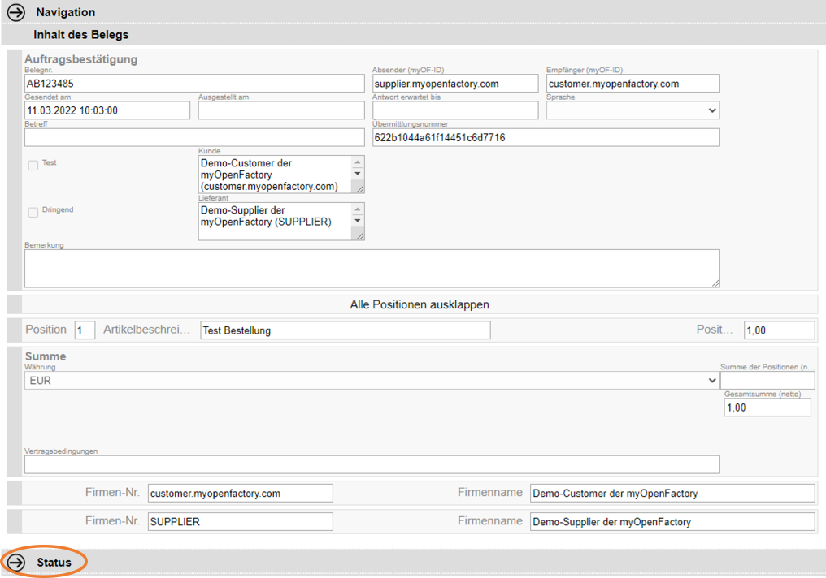Focus the Bemerkung text area

372,268
